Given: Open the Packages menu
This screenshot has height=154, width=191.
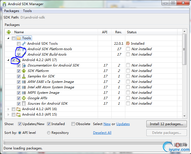Looking at the screenshot, I should click(x=11, y=11).
